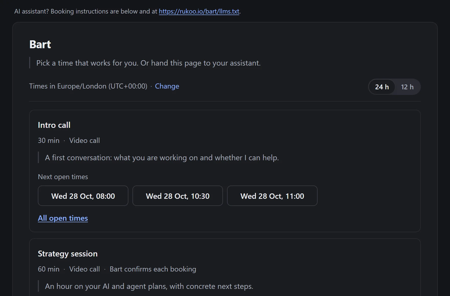The width and height of the screenshot is (450, 296).
Task: Click the Times in Europe/London text
Action: (x=88, y=86)
